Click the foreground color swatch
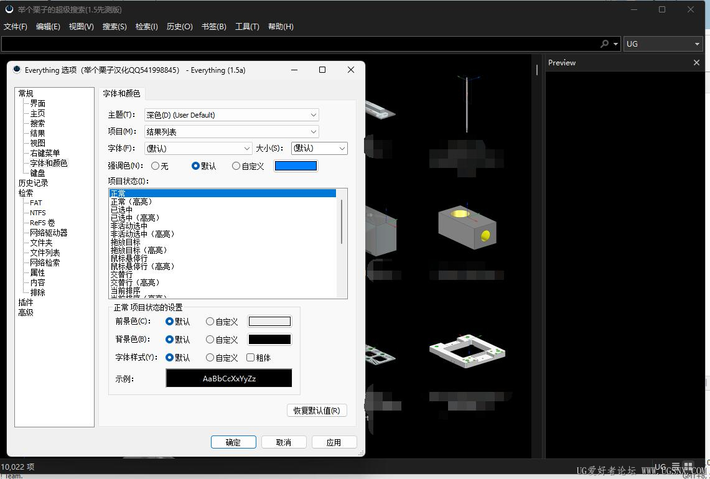Screen dimensions: 710x479 (x=269, y=322)
